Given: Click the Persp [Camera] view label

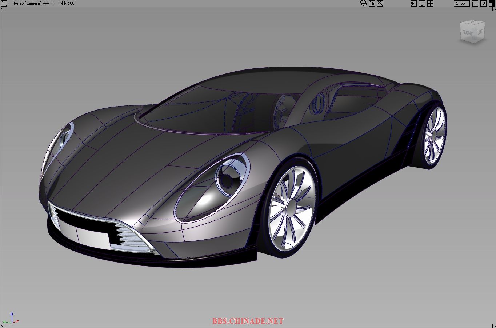Looking at the screenshot, I should click(27, 3).
